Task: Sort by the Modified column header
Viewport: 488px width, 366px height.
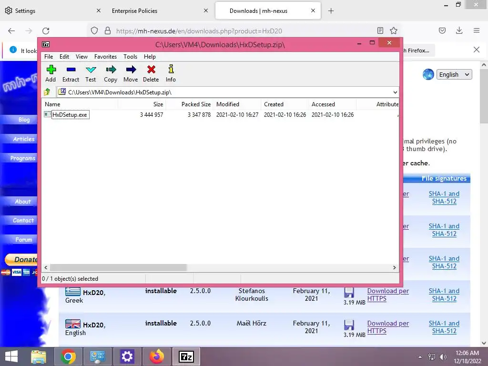Action: [x=237, y=104]
